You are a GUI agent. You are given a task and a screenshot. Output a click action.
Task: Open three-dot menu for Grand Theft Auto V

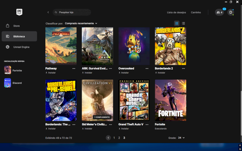click(147, 124)
